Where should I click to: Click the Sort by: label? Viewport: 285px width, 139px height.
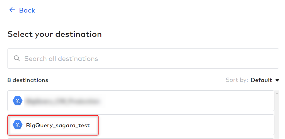coord(237,80)
